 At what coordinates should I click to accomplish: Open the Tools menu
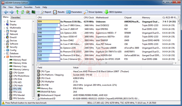(37, 7)
